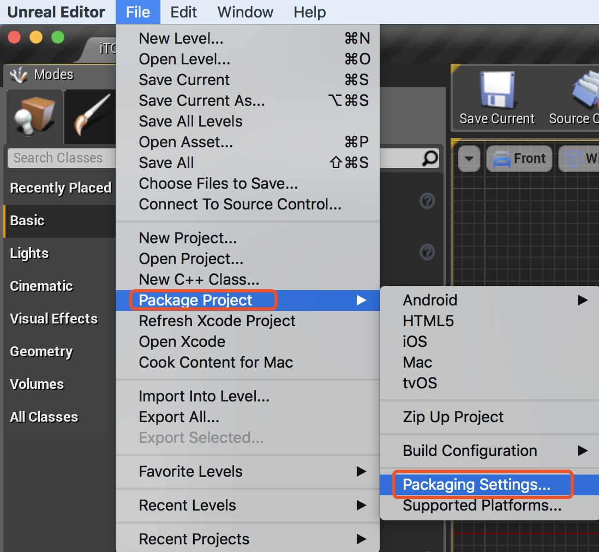Select Choose Files to Save...
The image size is (599, 552).
(x=248, y=183)
